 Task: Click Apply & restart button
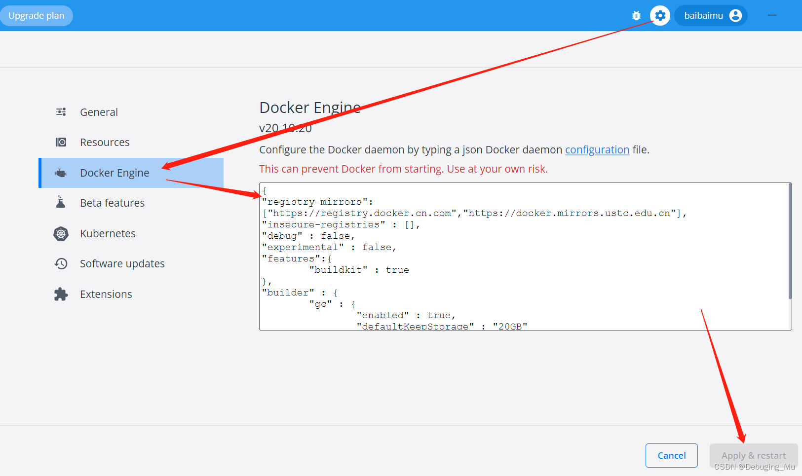click(754, 455)
